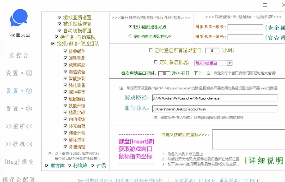Toggle 讨伐 checkbox
The image size is (285, 182).
point(93,166)
